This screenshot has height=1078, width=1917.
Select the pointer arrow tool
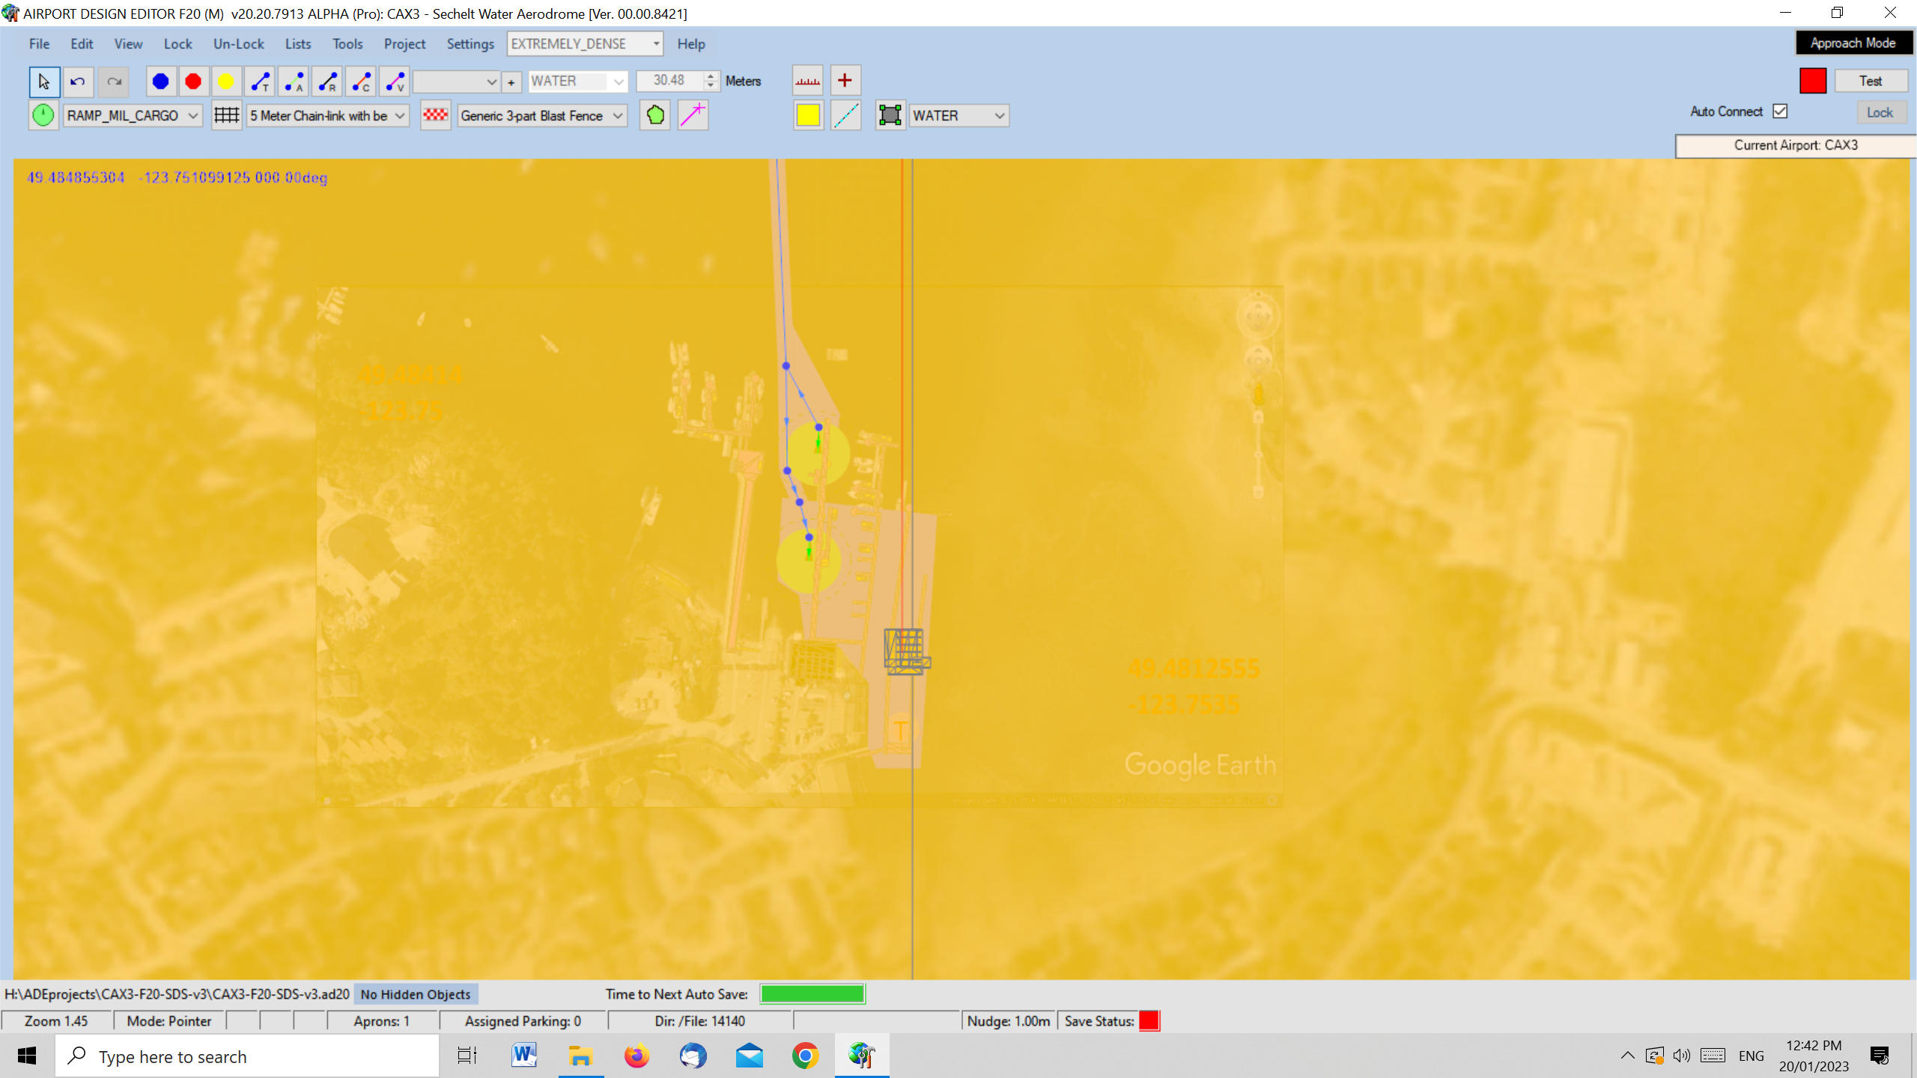(44, 82)
